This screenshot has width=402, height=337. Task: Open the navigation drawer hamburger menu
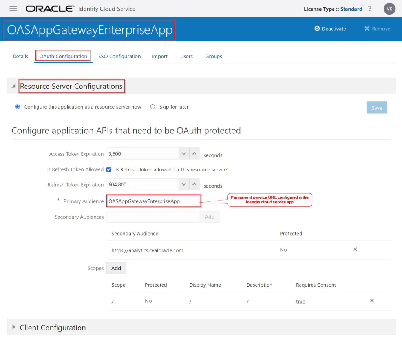[x=13, y=9]
